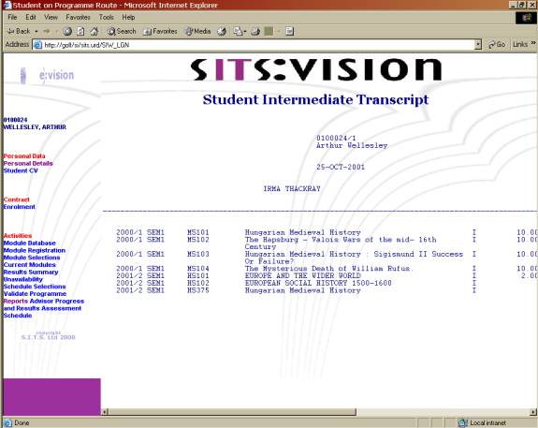The image size is (538, 428).
Task: Click the Activities heading
Action: (18, 236)
